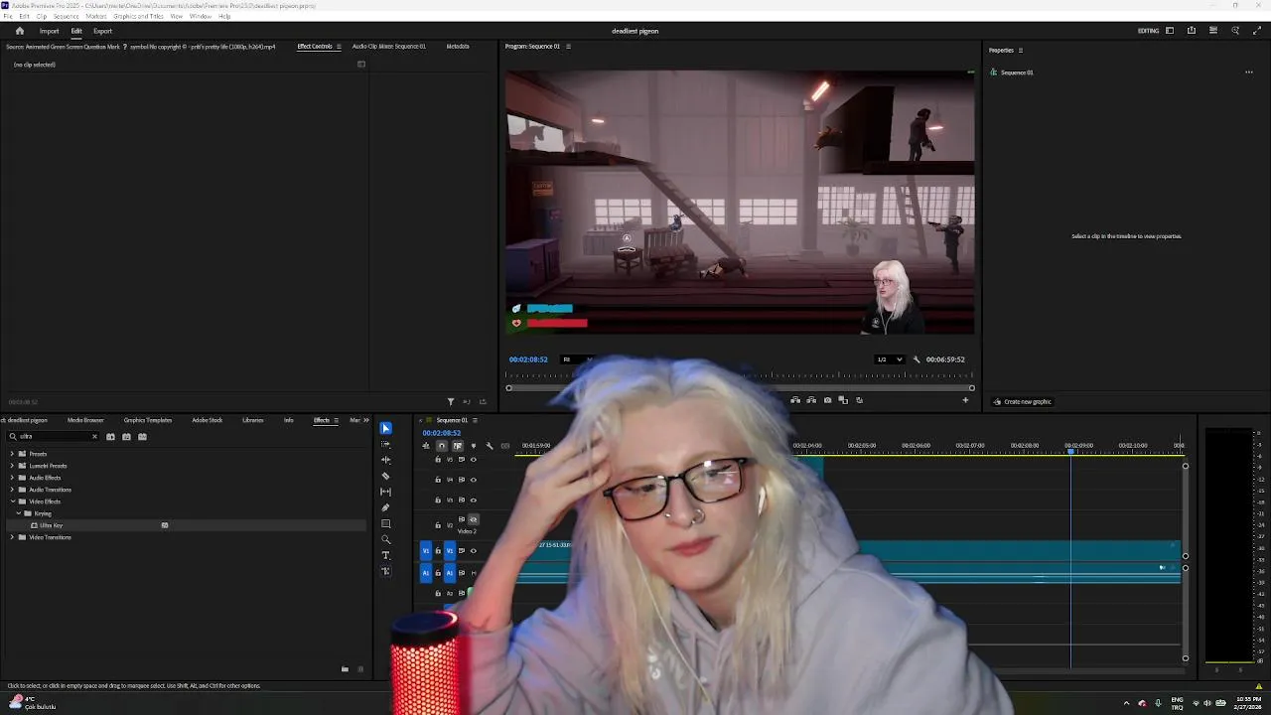Expand the Audio Effects folder
1271x715 pixels.
click(x=12, y=478)
